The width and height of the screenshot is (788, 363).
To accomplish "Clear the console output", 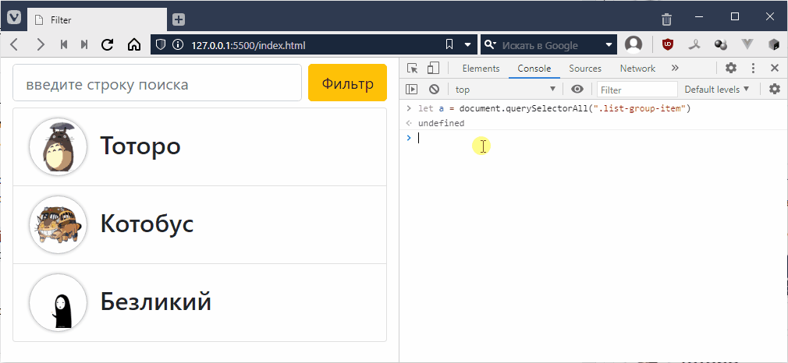I will tap(434, 90).
